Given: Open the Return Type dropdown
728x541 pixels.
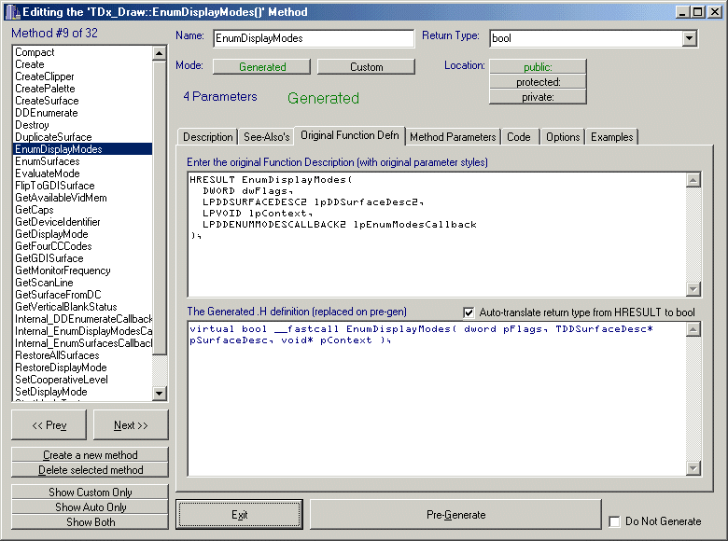Looking at the screenshot, I should point(690,39).
